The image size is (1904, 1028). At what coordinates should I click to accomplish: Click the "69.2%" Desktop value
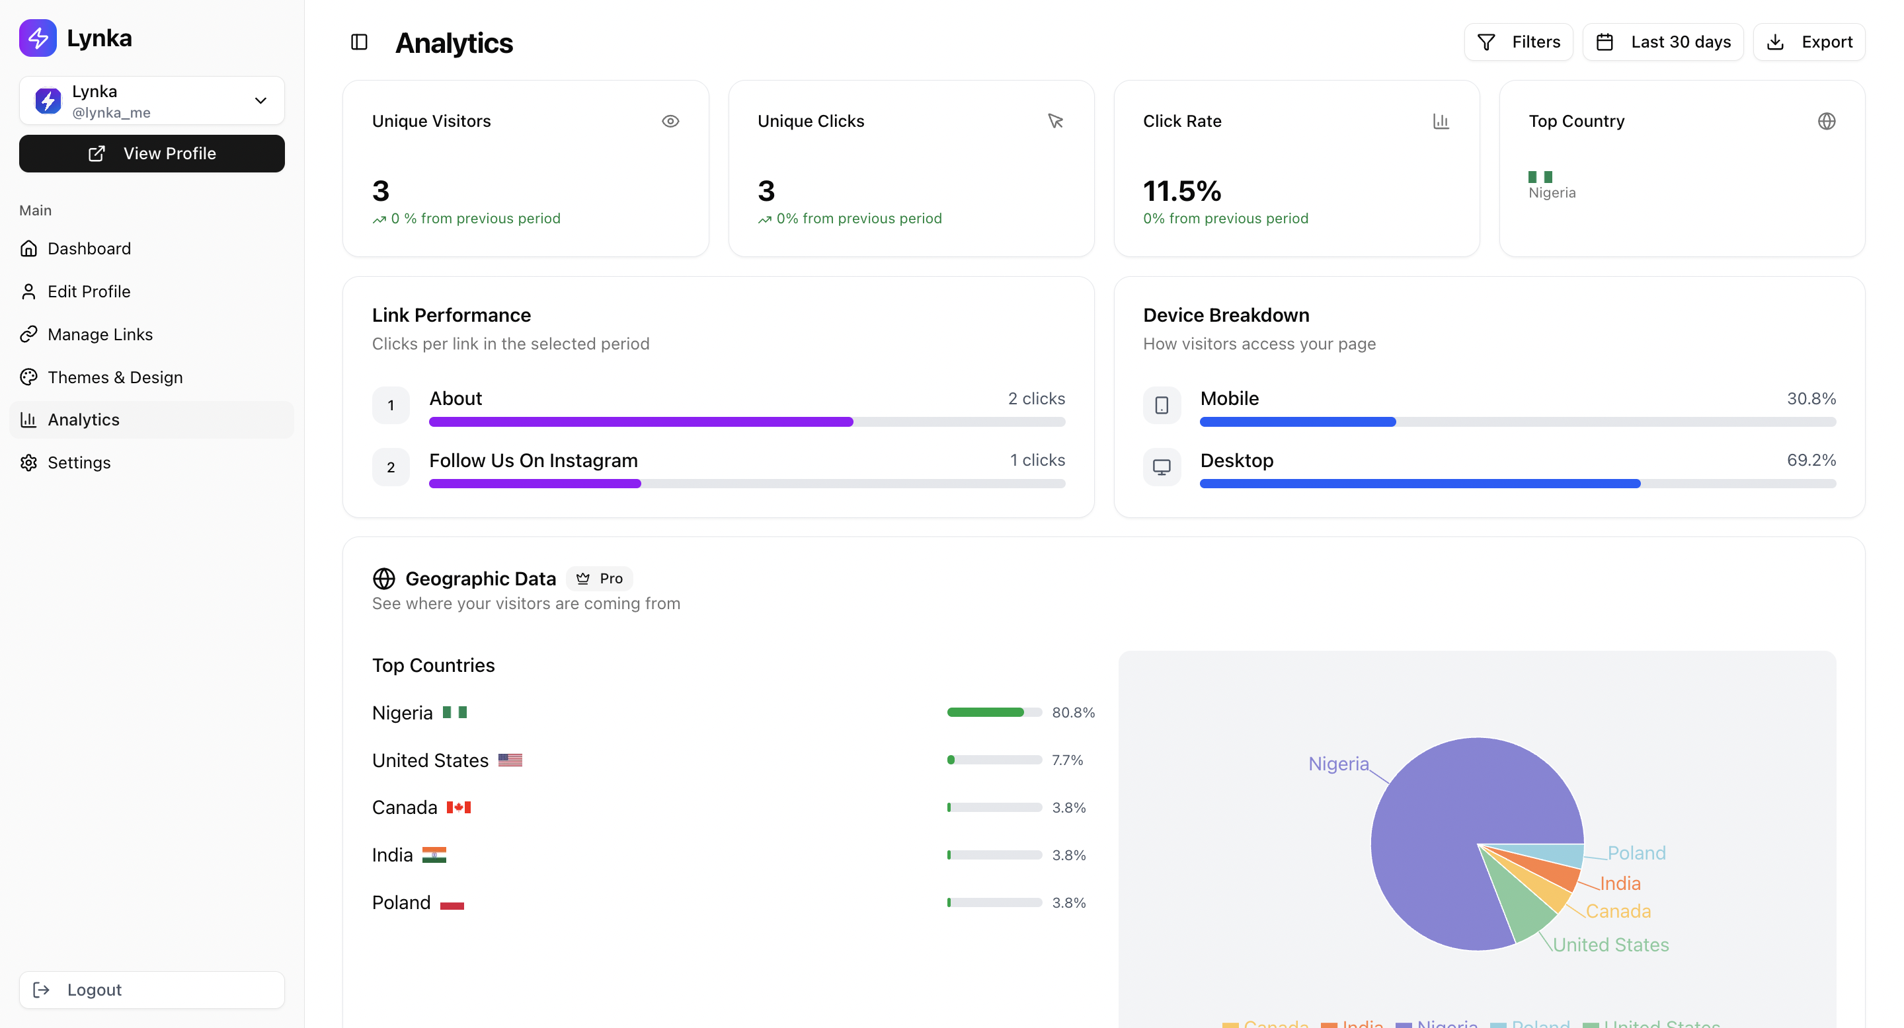pos(1811,460)
